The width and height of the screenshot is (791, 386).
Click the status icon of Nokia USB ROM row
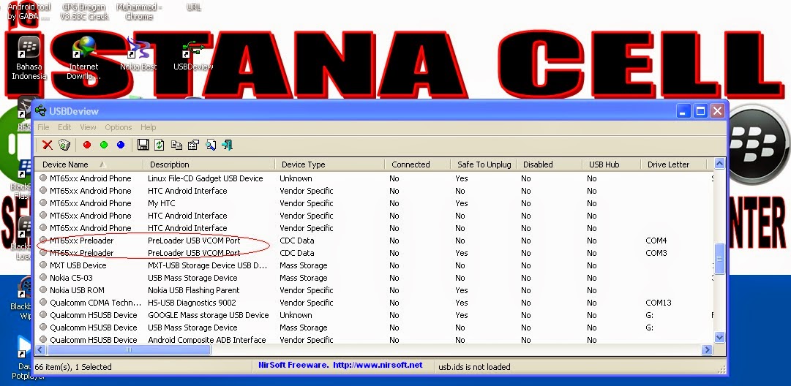pyautogui.click(x=43, y=290)
